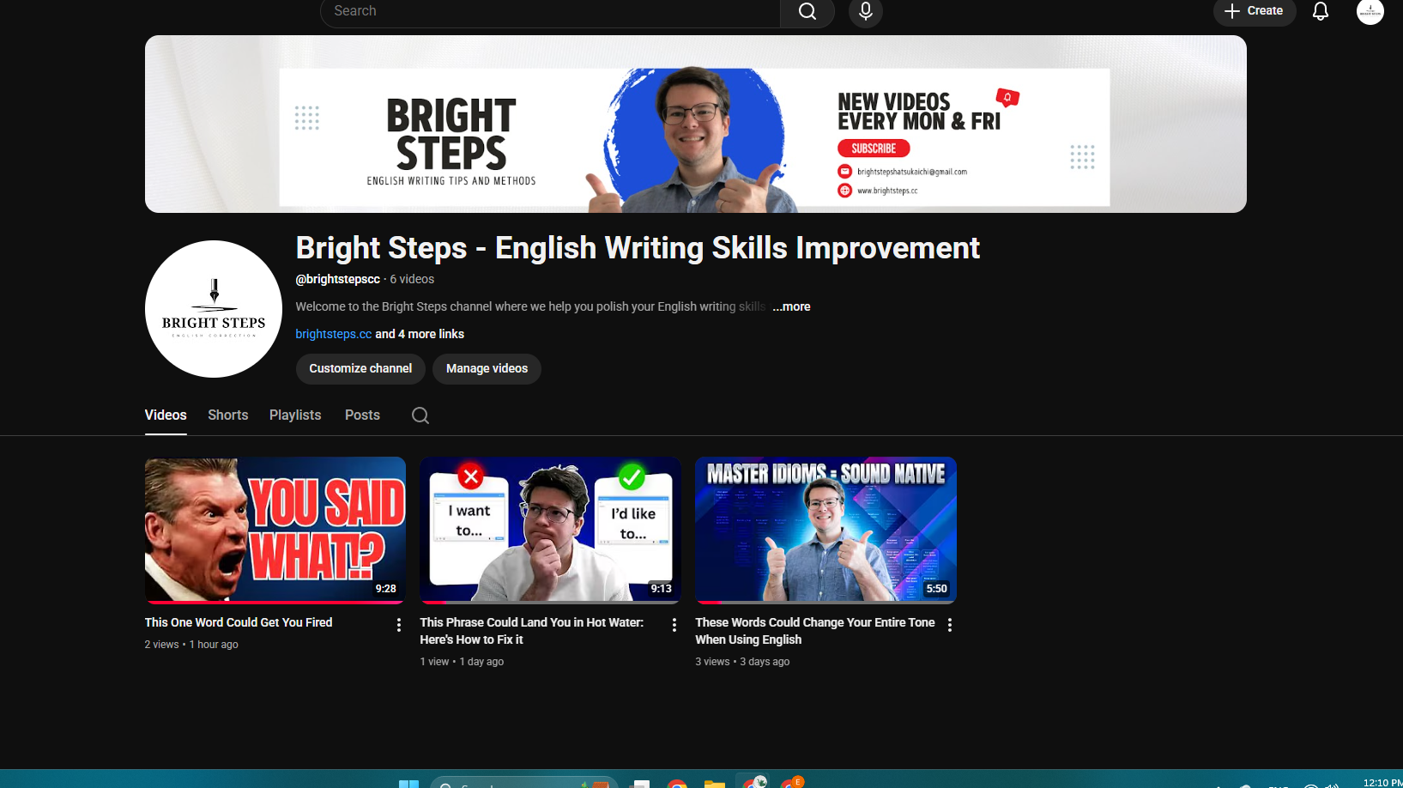The height and width of the screenshot is (788, 1403).
Task: Open options for 'This One Word Could Get You Fired'
Action: click(x=399, y=625)
